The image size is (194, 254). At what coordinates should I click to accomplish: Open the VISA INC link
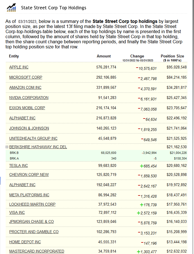pyautogui.click(x=17, y=212)
